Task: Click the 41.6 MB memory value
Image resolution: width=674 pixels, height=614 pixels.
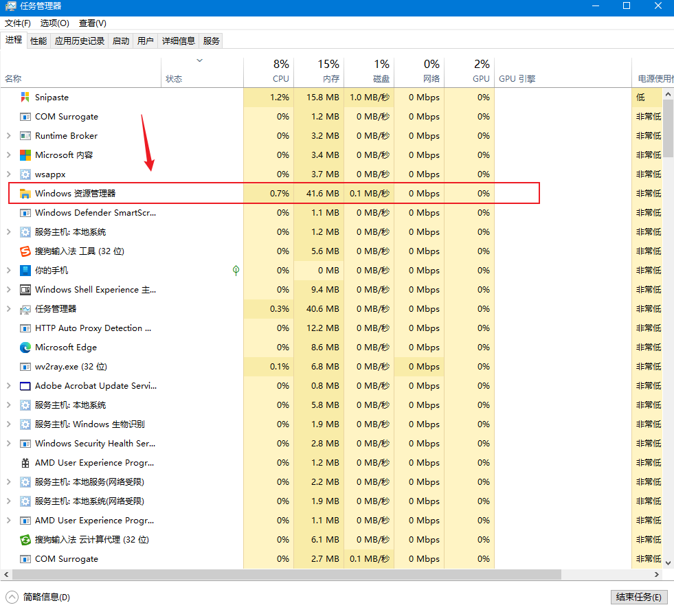Action: click(x=323, y=194)
